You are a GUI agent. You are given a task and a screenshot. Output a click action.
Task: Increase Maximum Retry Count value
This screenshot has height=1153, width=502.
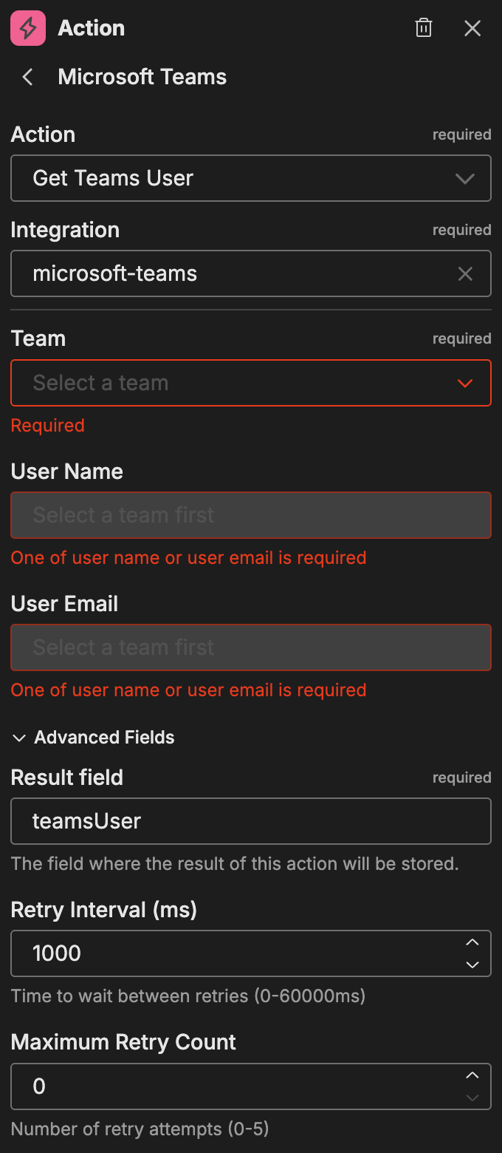(x=472, y=1075)
